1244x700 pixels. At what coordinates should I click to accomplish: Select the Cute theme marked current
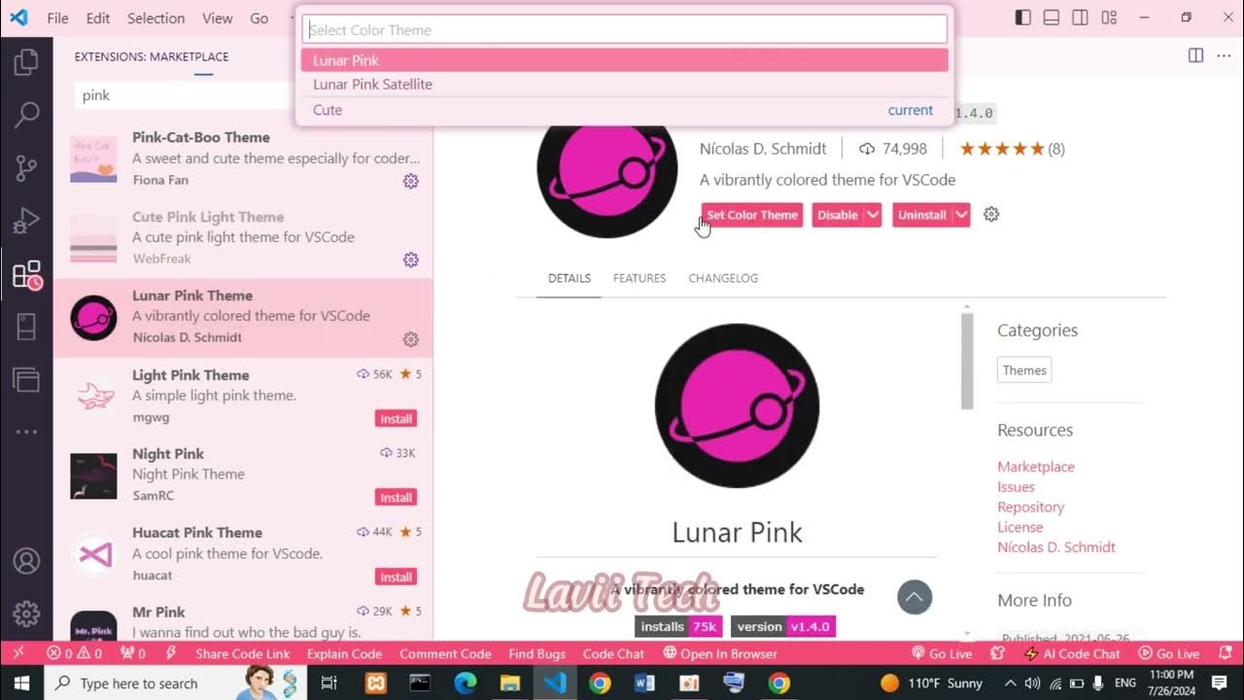pos(624,110)
